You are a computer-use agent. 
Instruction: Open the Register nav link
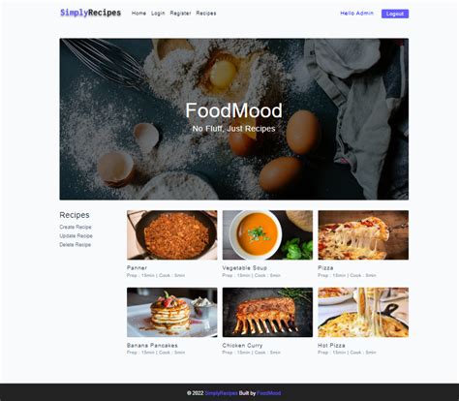click(x=180, y=14)
